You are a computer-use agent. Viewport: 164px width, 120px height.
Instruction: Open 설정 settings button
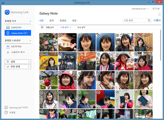[x=18, y=62]
